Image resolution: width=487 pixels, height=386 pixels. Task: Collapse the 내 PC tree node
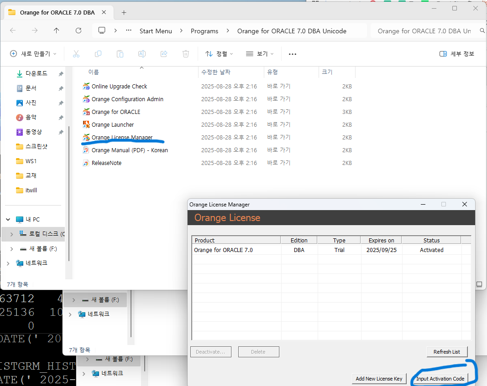point(8,220)
